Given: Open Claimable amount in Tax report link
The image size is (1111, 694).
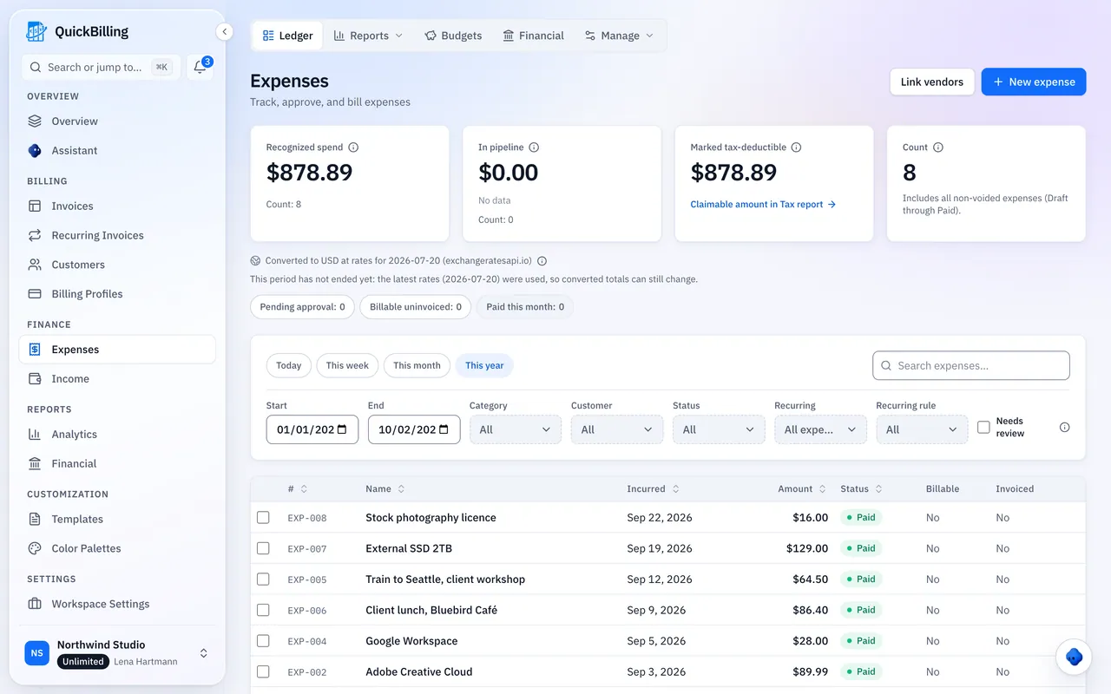Looking at the screenshot, I should pos(763,205).
